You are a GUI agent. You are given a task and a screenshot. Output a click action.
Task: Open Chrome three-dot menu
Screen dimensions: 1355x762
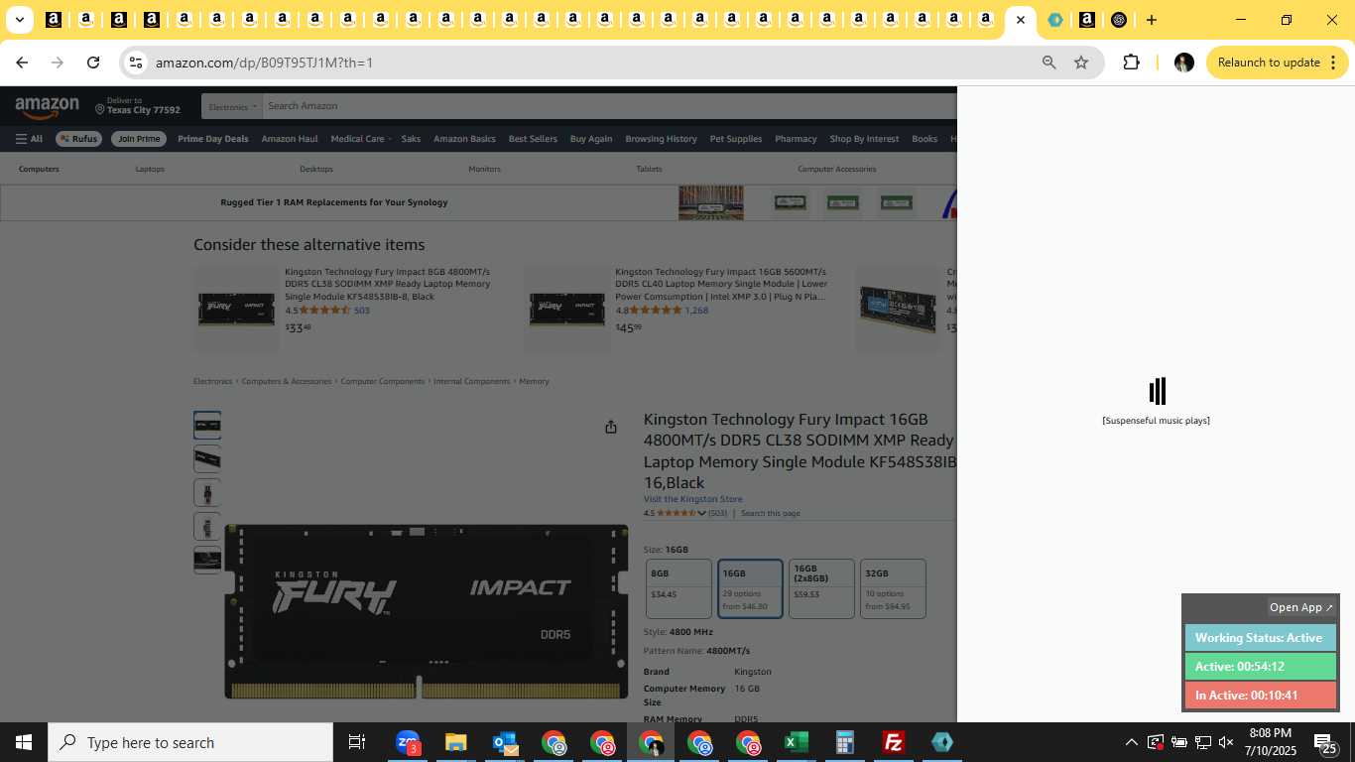click(1332, 63)
